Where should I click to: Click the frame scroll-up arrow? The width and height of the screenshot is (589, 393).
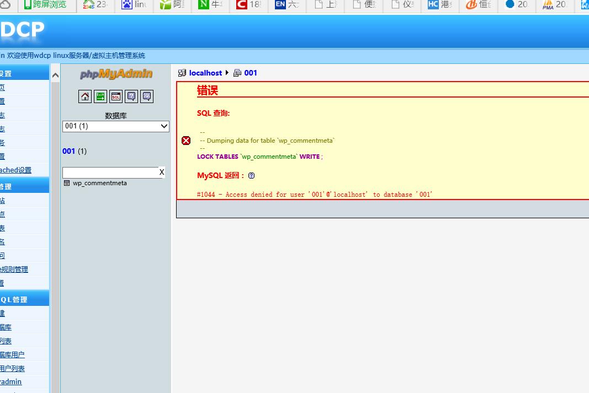[55, 76]
